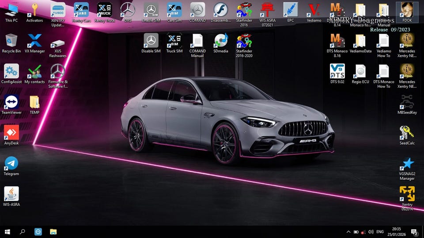Launch SDmedia disc icon

(221, 43)
